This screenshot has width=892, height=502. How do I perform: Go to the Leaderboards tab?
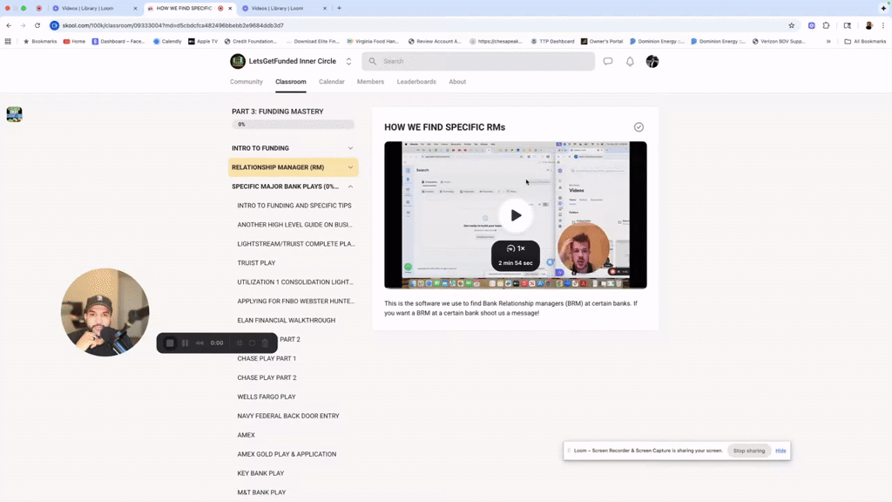[416, 81]
